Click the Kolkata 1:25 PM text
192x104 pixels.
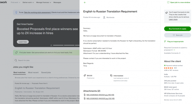click(x=170, y=77)
